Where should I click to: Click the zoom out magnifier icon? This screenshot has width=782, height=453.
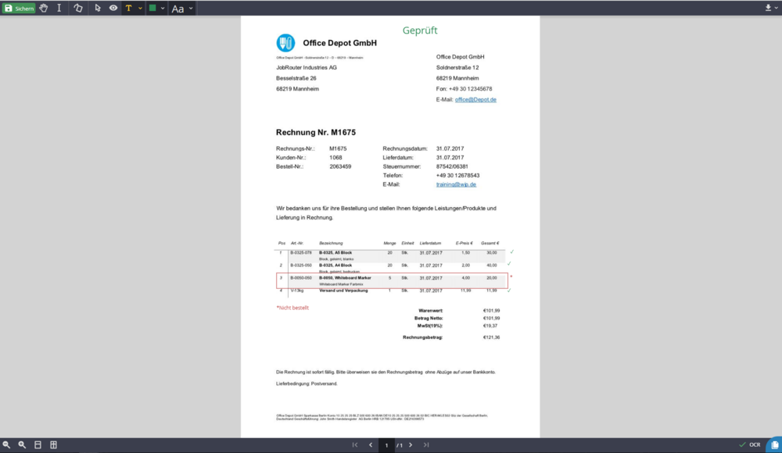(6, 444)
